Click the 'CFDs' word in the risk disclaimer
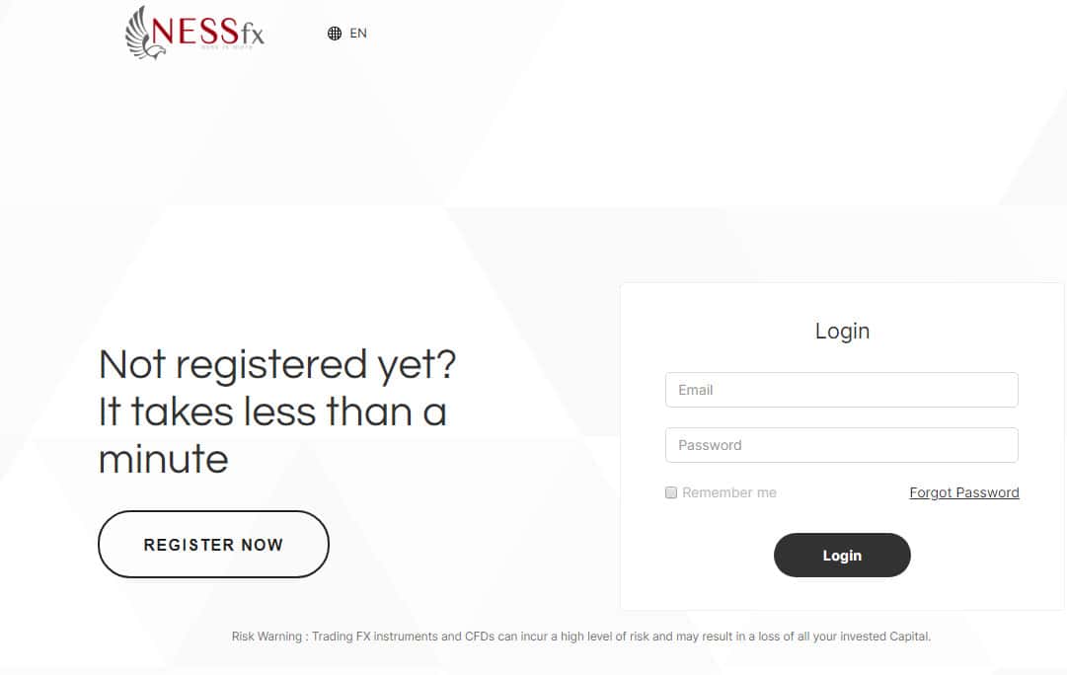The image size is (1067, 675). pyautogui.click(x=479, y=637)
